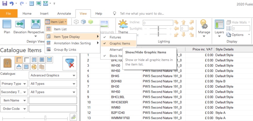Viewport: 253px width, 121px height.
Task: Open the Help ribbon tab
Action: pos(99,13)
